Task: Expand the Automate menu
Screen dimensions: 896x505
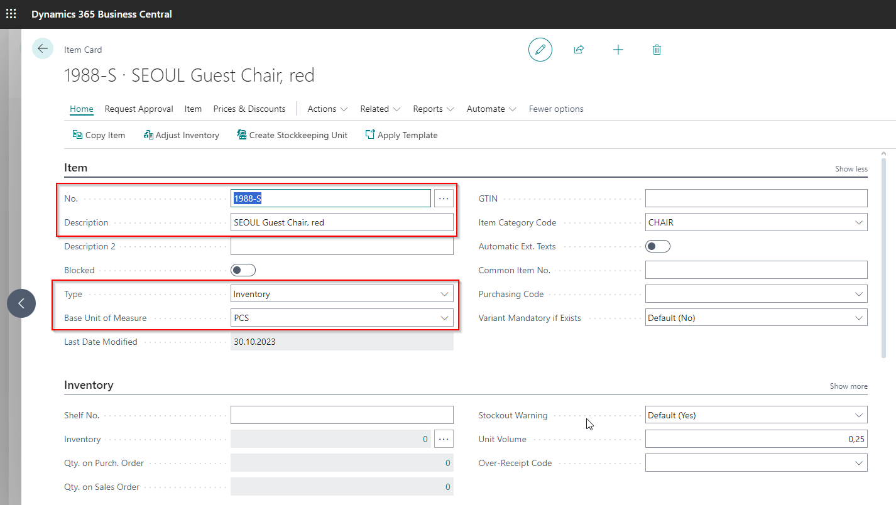Action: click(x=491, y=109)
